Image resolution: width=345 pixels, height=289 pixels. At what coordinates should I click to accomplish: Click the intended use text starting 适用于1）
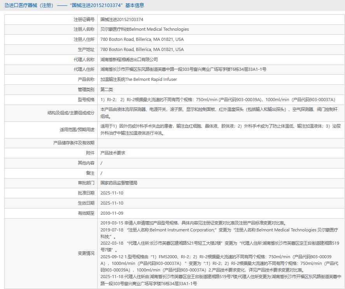[221, 130]
